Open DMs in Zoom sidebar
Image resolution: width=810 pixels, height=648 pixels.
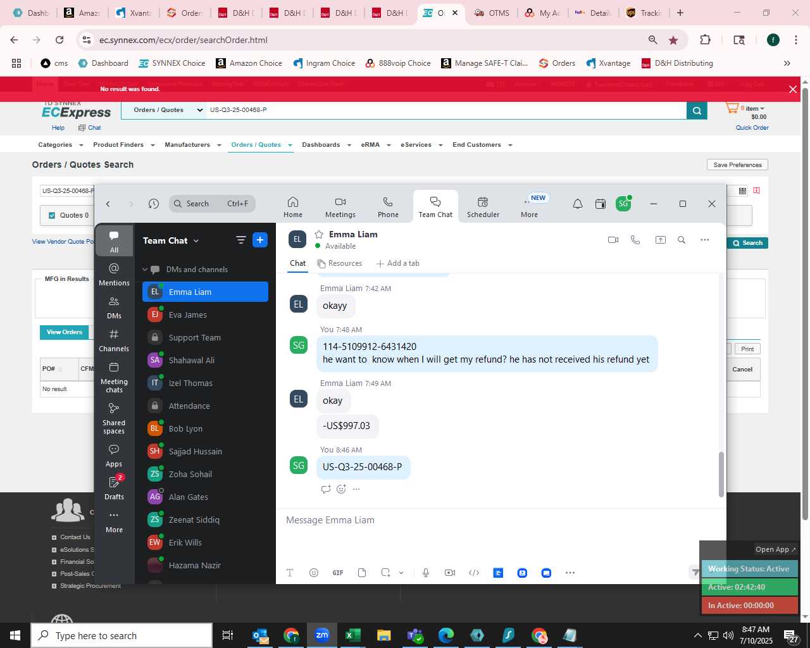(x=114, y=307)
